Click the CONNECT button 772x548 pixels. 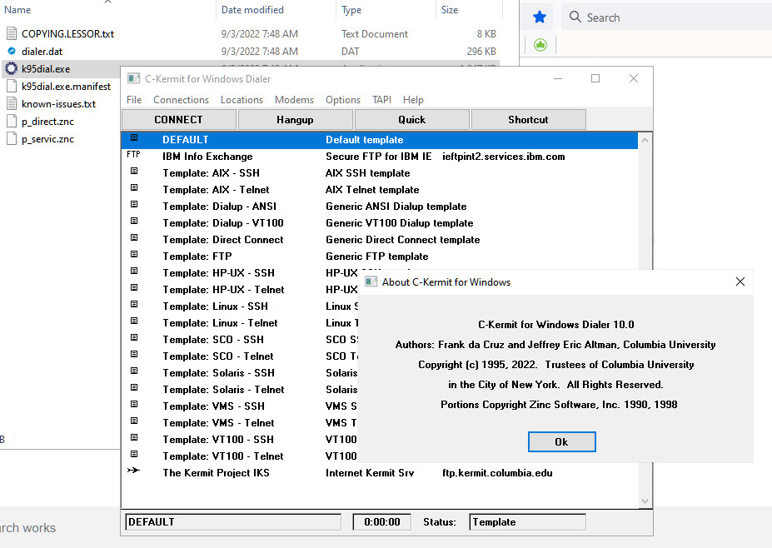click(179, 120)
